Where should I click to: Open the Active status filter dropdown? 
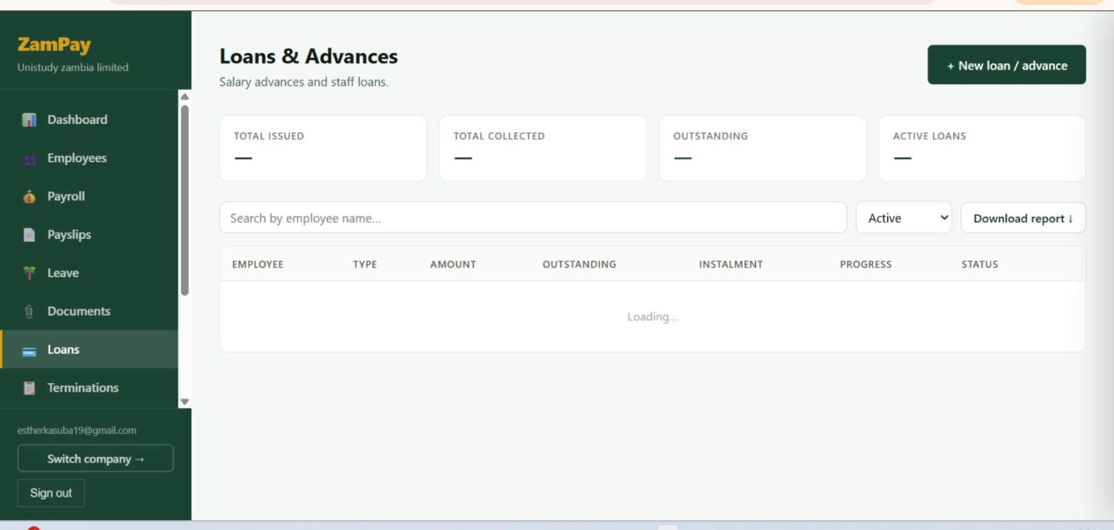pyautogui.click(x=904, y=218)
